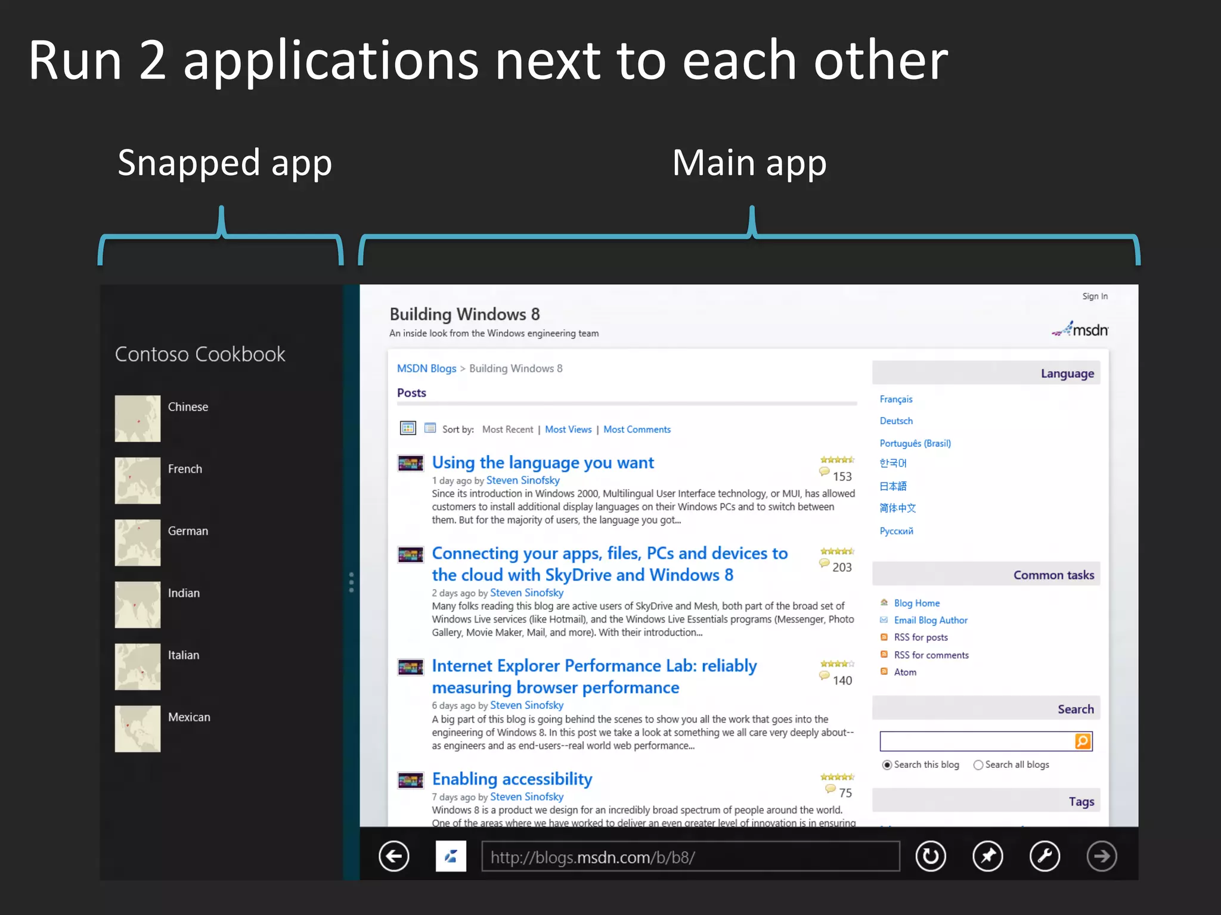Click RSS for posts feed link
Screen dimensions: 1221x915
click(x=921, y=637)
